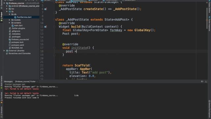Expand the ios folder

7,9
